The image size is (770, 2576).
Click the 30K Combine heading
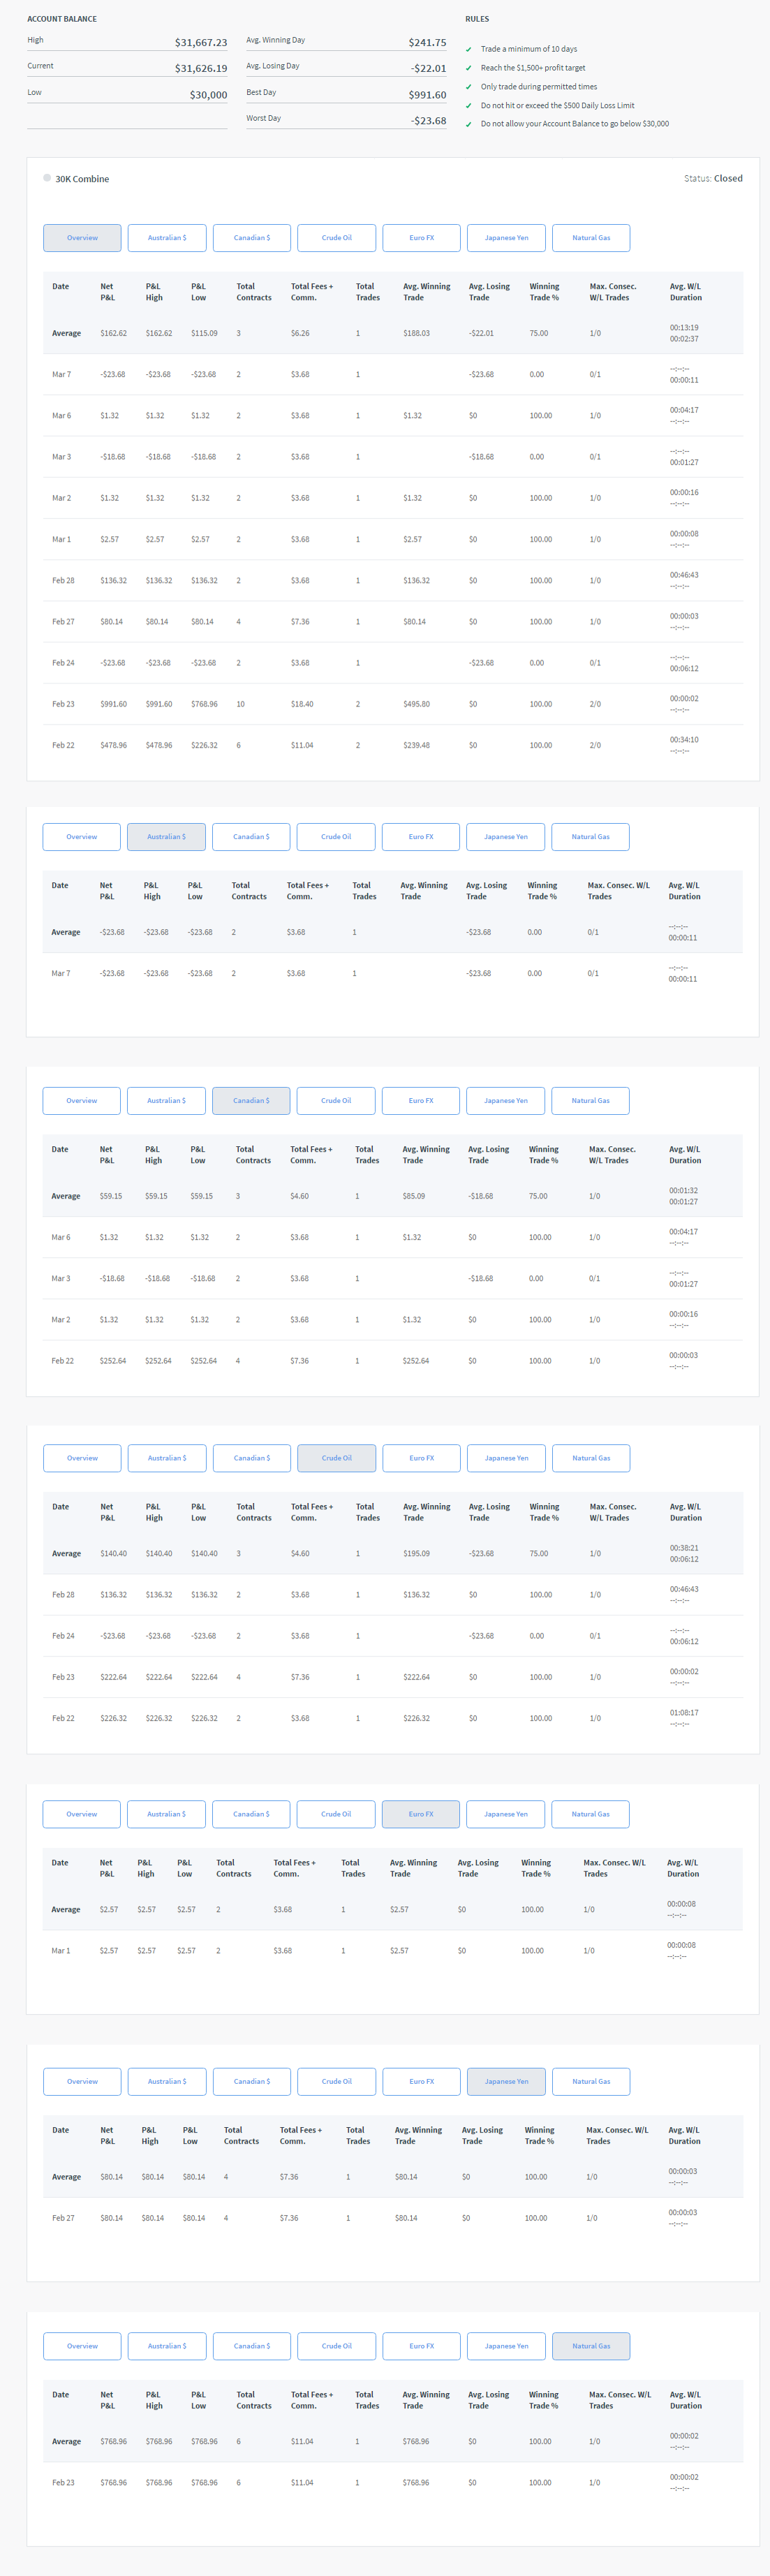[x=82, y=179]
